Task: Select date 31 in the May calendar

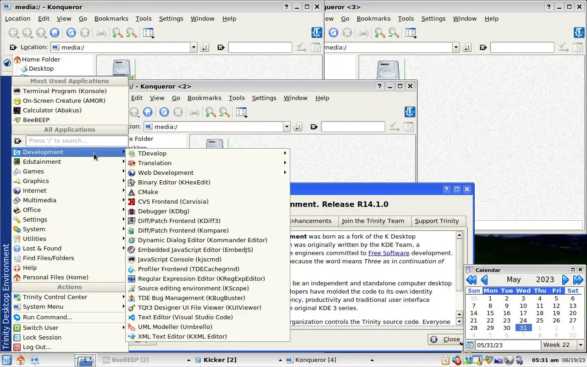Action: click(523, 328)
